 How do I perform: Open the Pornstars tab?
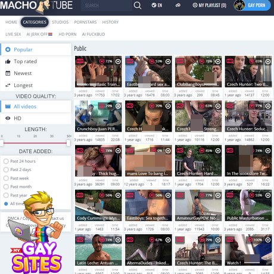pyautogui.click(x=85, y=22)
